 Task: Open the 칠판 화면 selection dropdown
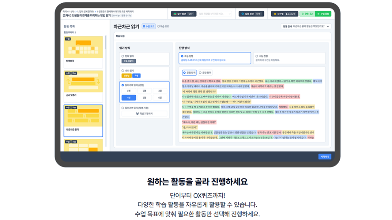click(216, 14)
